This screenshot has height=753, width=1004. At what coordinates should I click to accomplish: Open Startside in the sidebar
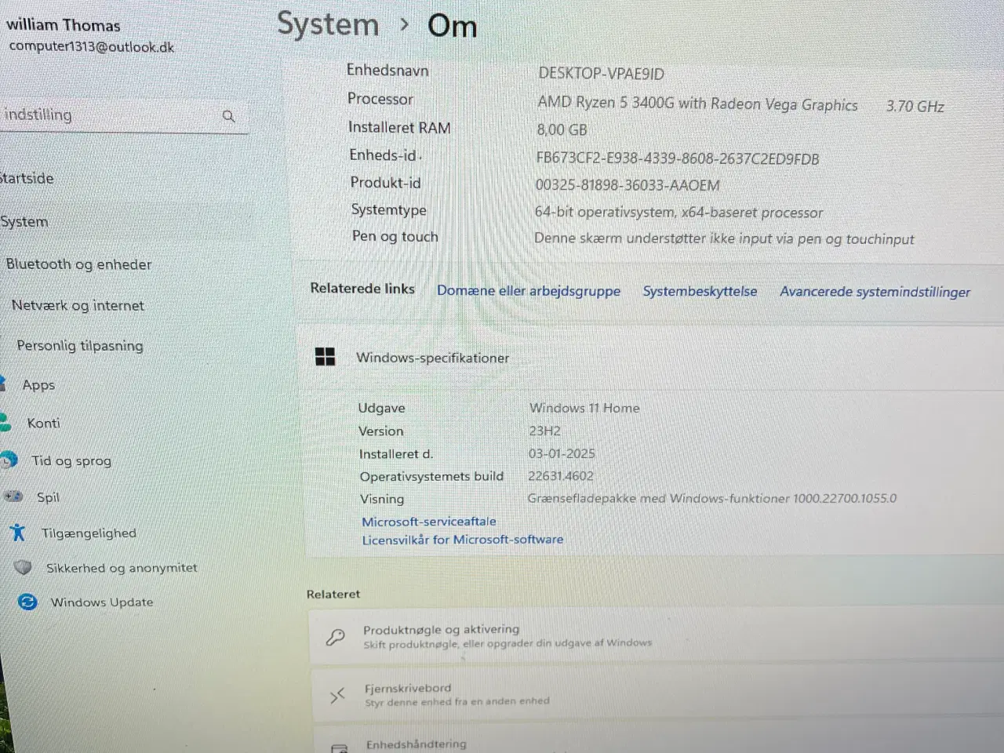click(x=27, y=178)
